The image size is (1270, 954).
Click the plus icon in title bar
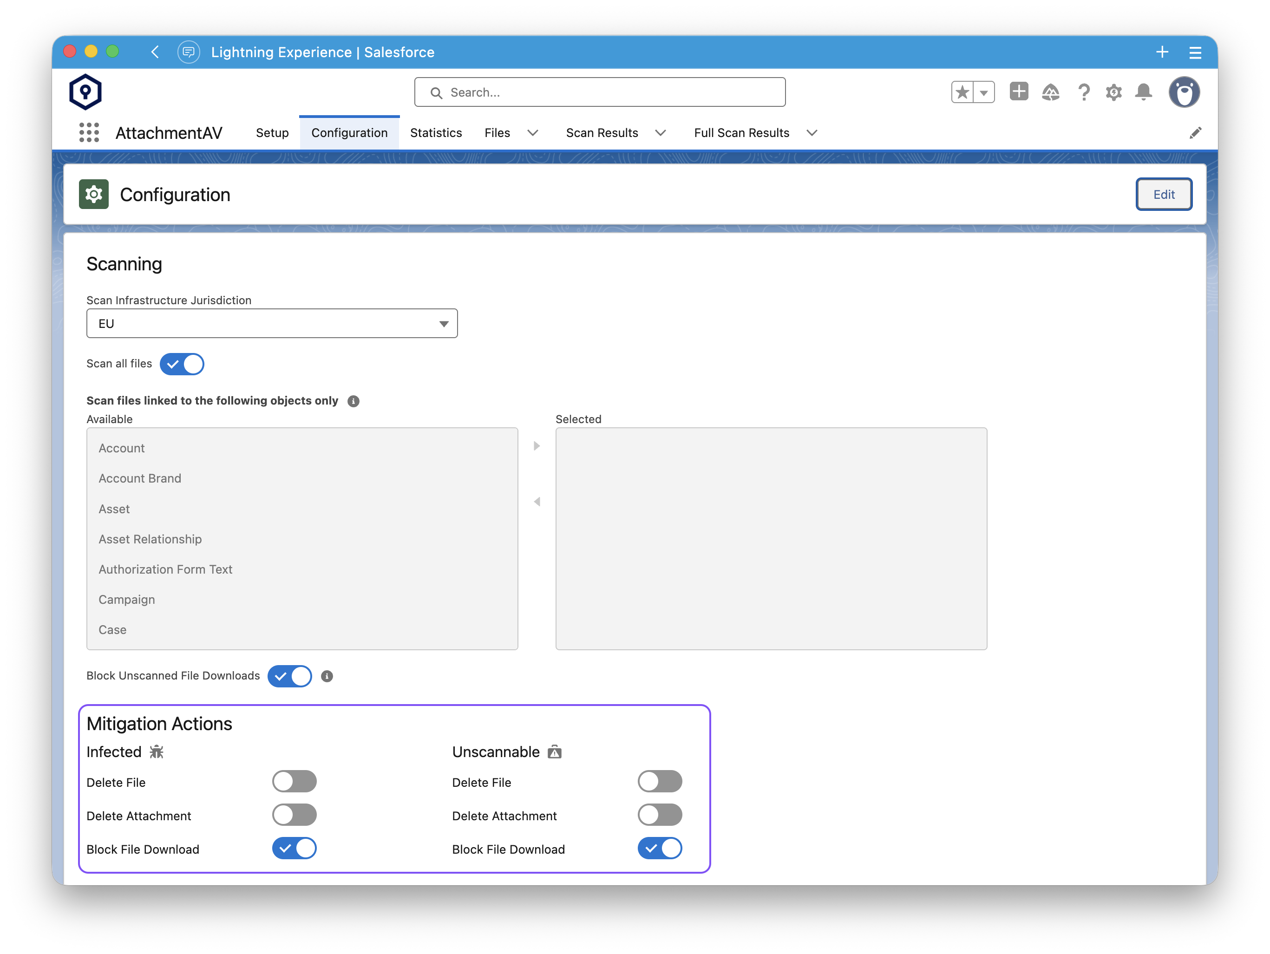tap(1162, 52)
